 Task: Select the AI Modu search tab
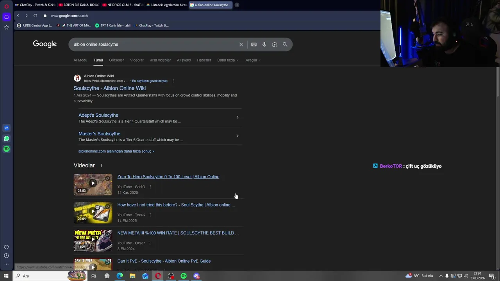(x=80, y=60)
